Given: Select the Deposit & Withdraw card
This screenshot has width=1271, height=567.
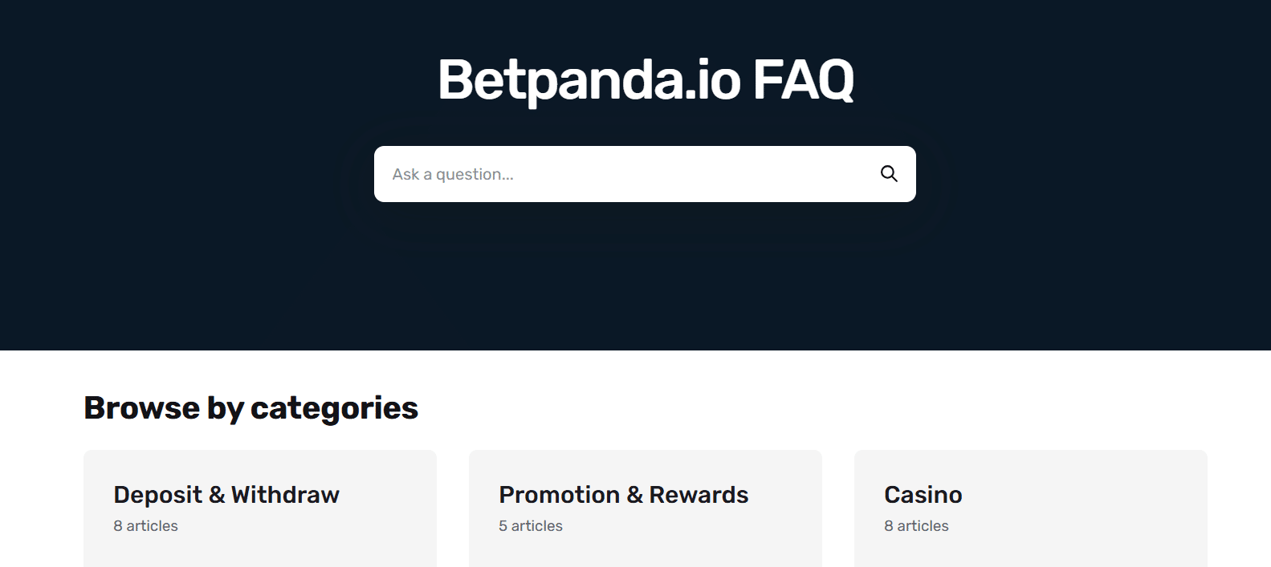Looking at the screenshot, I should [x=260, y=508].
